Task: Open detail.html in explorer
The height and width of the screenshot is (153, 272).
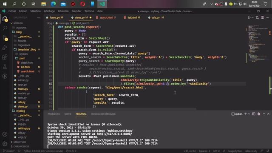Action: coord(27,62)
